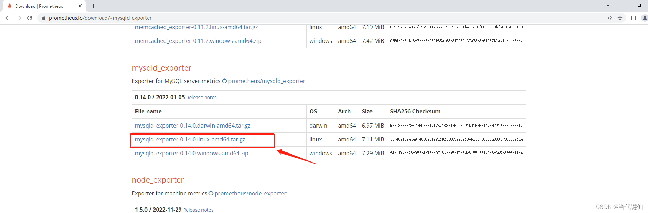Bookmark this page with the star icon
The height and width of the screenshot is (213, 648).
point(620,18)
